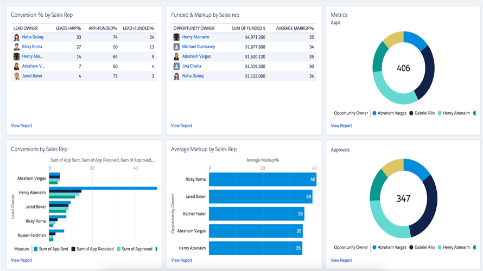View Report for Approvals donut chart
The width and height of the screenshot is (483, 271).
click(341, 260)
